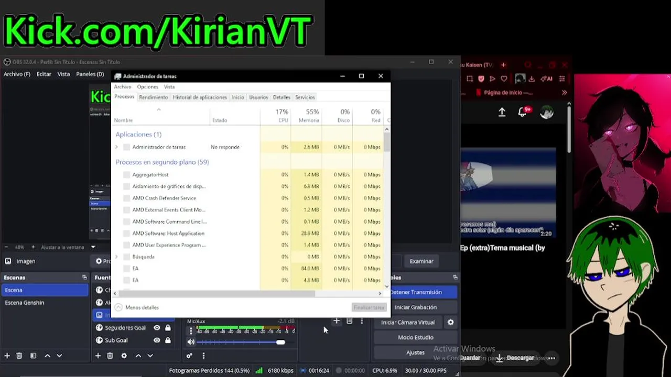The image size is (671, 377).
Task: Switch to Rendimiento tab
Action: coord(154,97)
